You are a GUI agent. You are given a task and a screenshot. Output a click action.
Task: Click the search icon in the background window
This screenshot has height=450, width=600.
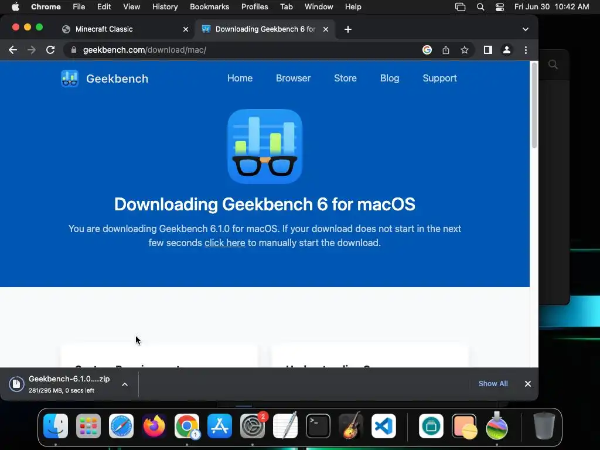[553, 64]
